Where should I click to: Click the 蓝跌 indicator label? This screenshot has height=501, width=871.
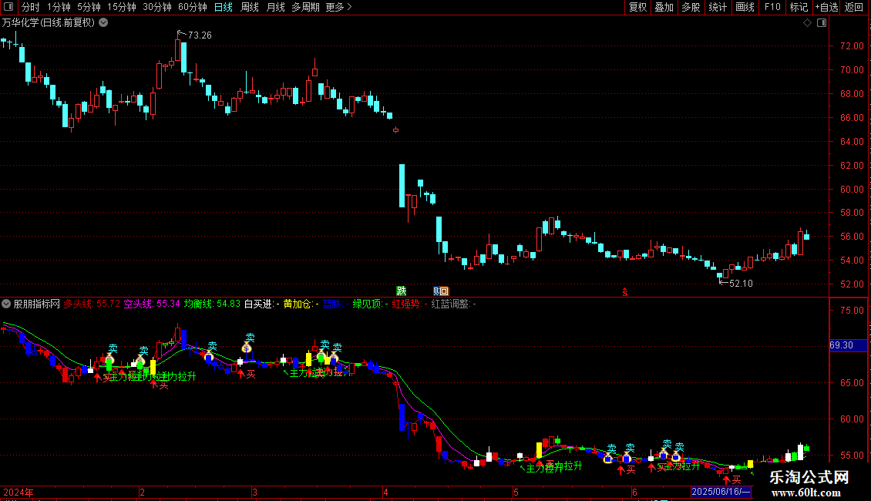click(335, 304)
